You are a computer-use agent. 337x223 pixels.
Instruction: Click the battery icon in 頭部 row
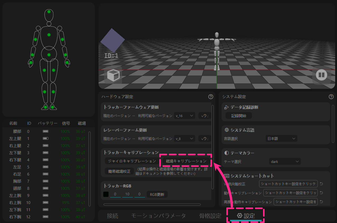coord(45,188)
